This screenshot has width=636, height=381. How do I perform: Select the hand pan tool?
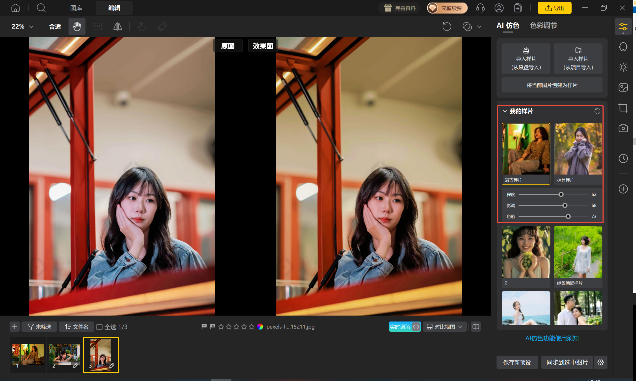tap(77, 27)
